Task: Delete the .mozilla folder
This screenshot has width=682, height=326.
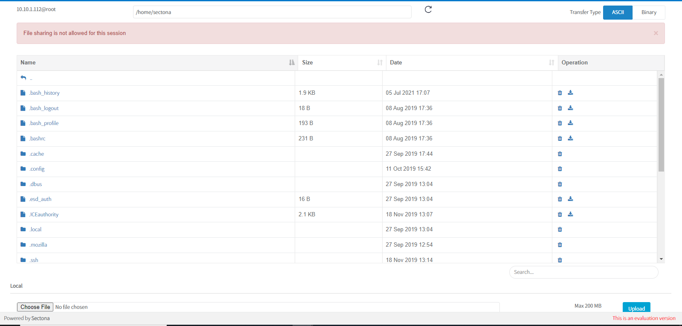Action: pyautogui.click(x=560, y=245)
